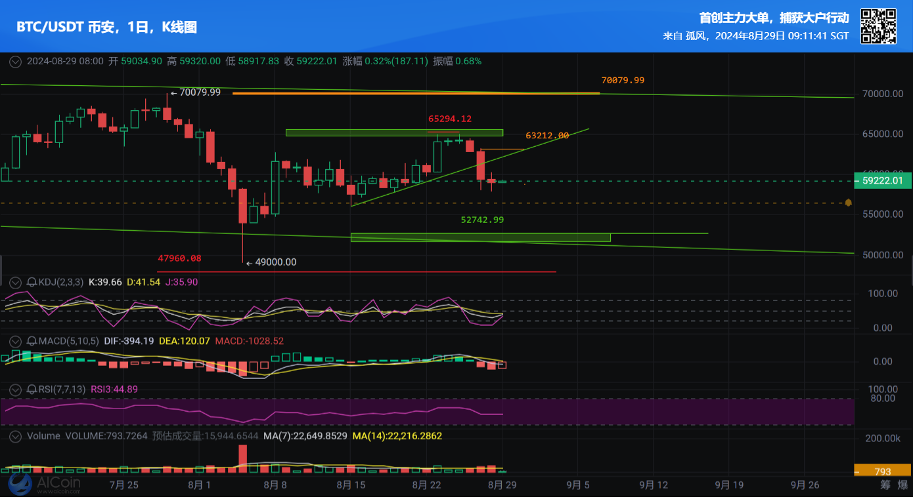This screenshot has width=913, height=497.
Task: Click the orange volume tag 793
Action: click(882, 471)
